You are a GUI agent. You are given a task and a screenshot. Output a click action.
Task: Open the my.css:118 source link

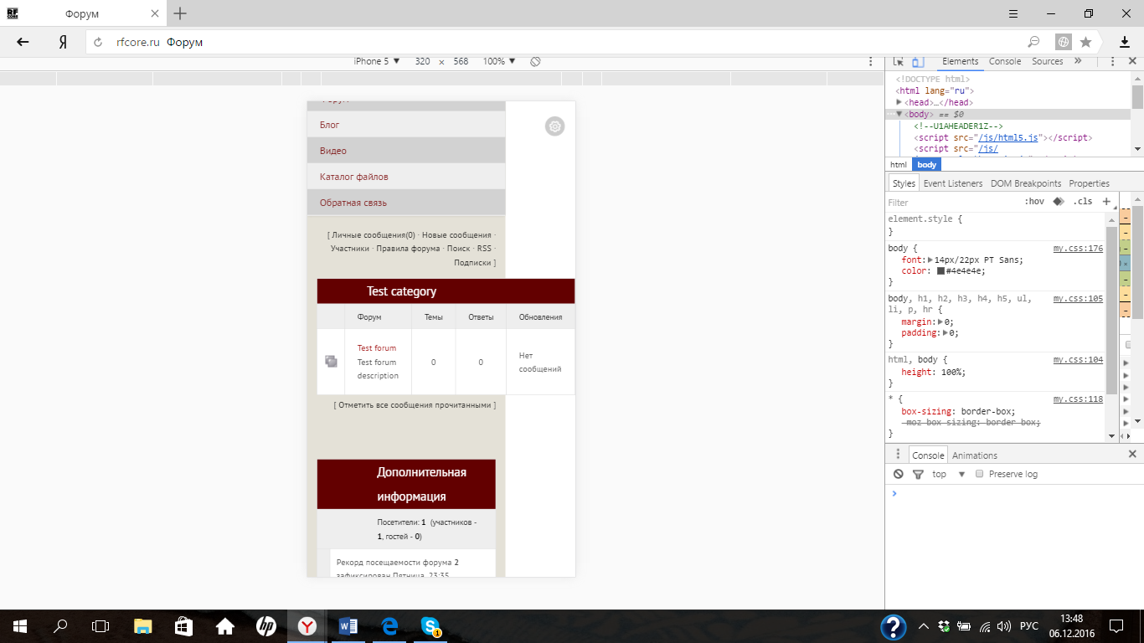click(1078, 399)
